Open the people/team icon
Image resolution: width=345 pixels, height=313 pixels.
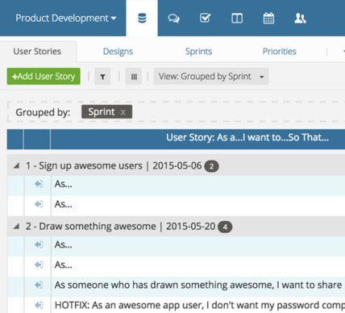click(x=300, y=19)
